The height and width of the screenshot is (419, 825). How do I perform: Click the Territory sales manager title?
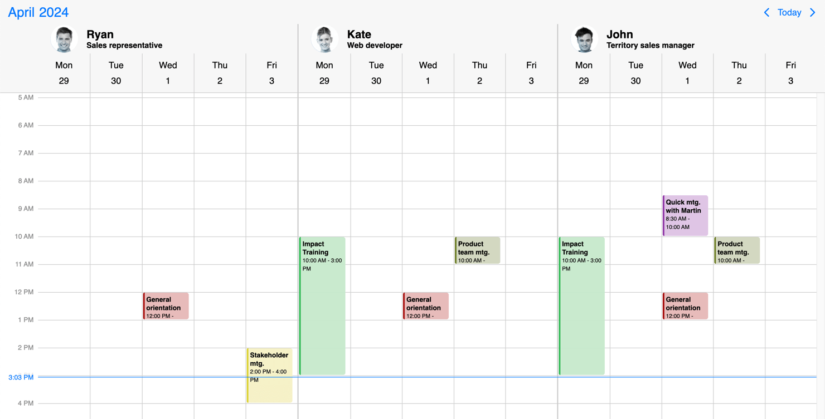click(x=651, y=46)
